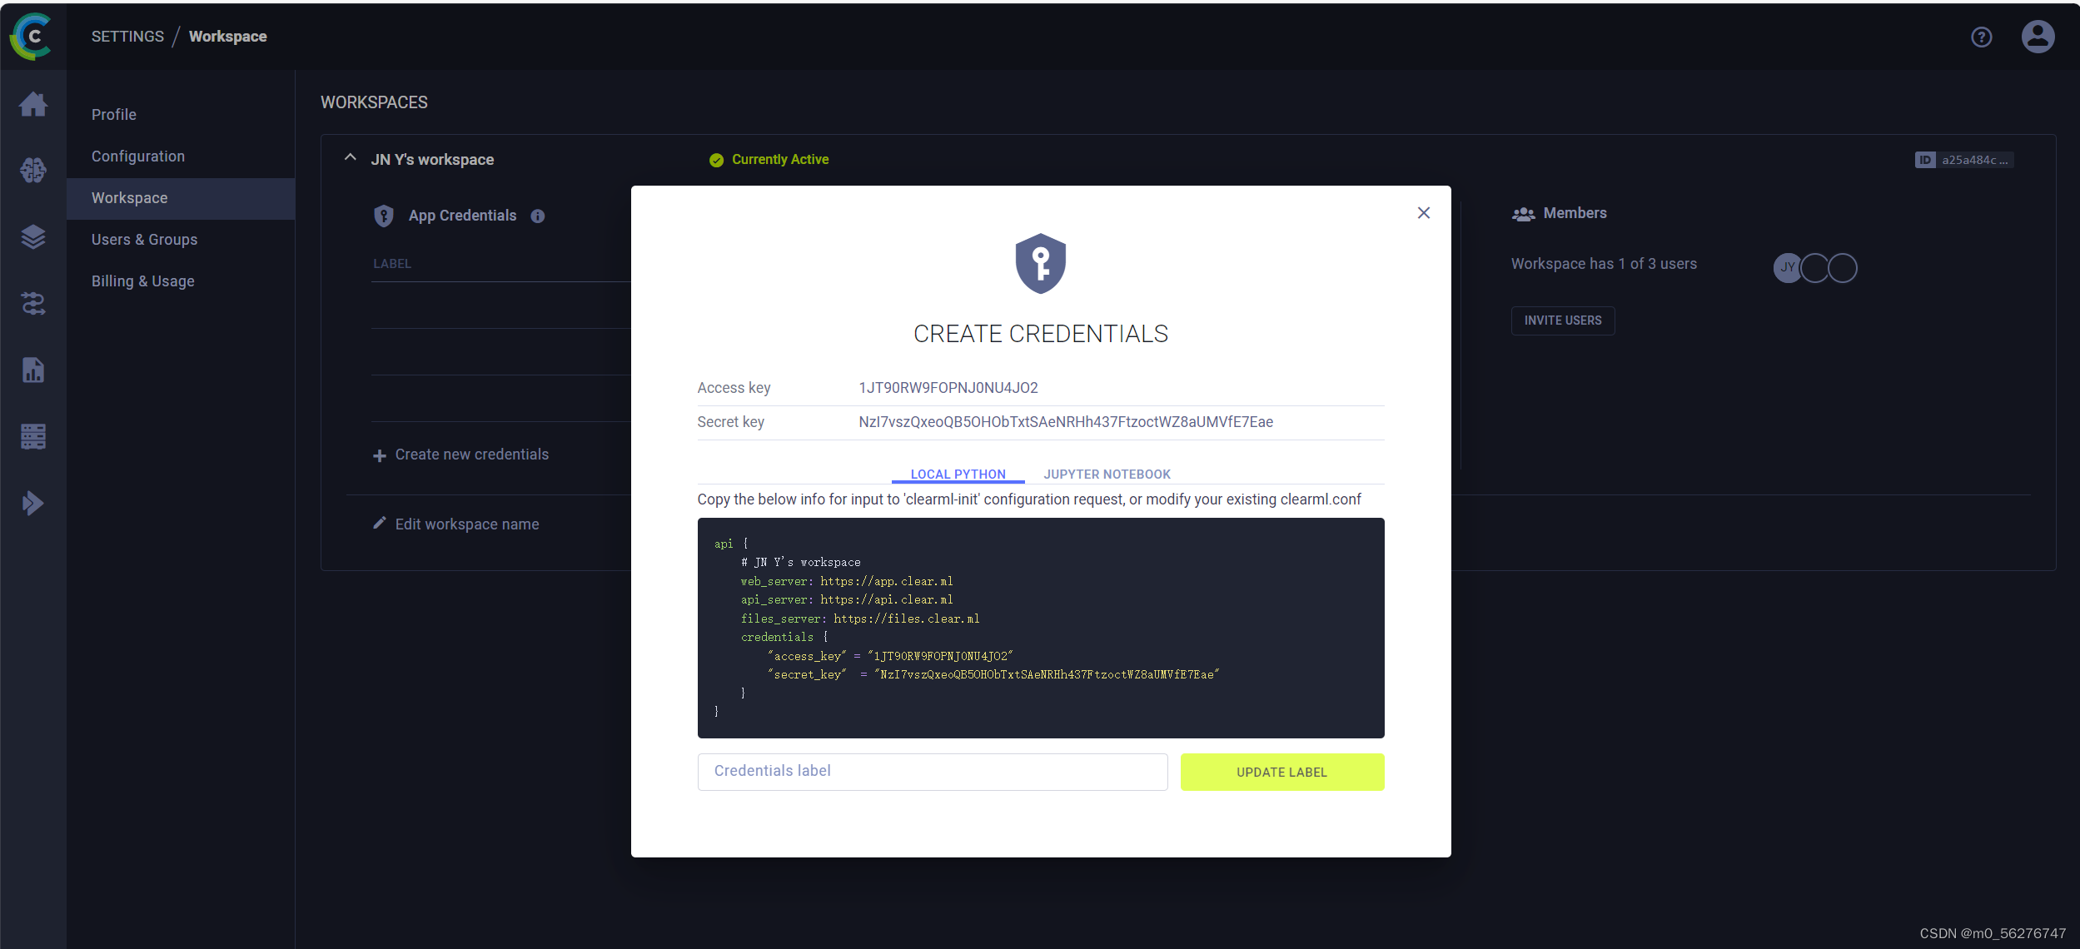
Task: Click the App Credentials info icon
Action: point(538,216)
